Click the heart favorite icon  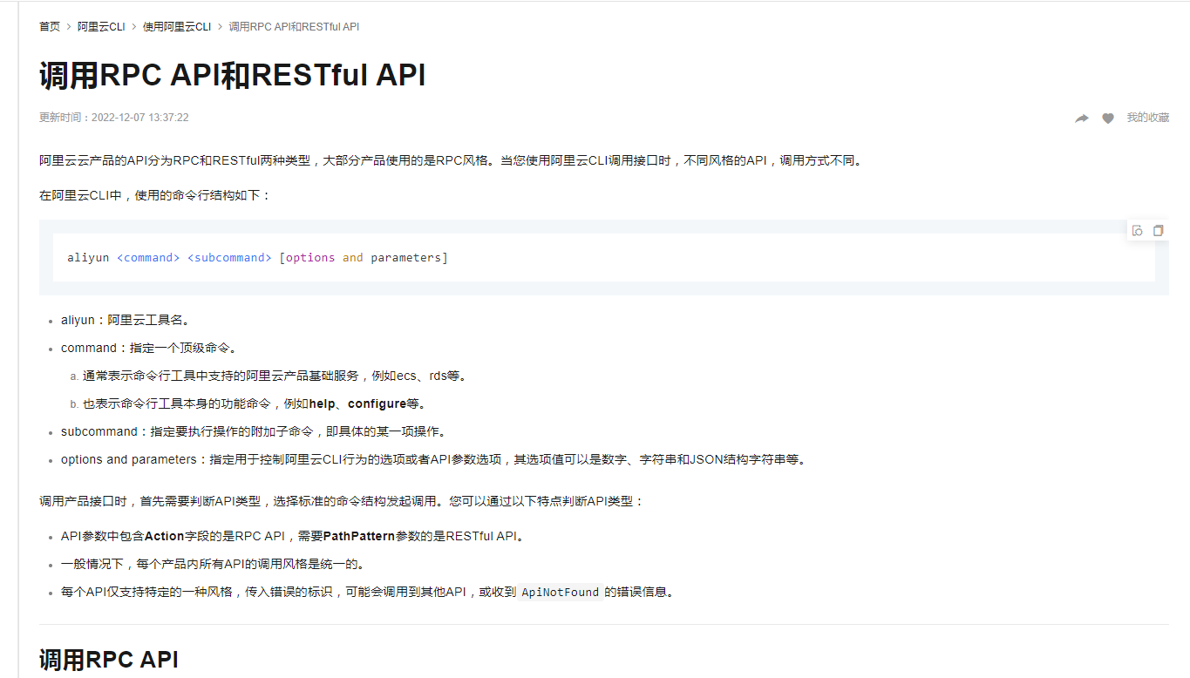[x=1108, y=119]
